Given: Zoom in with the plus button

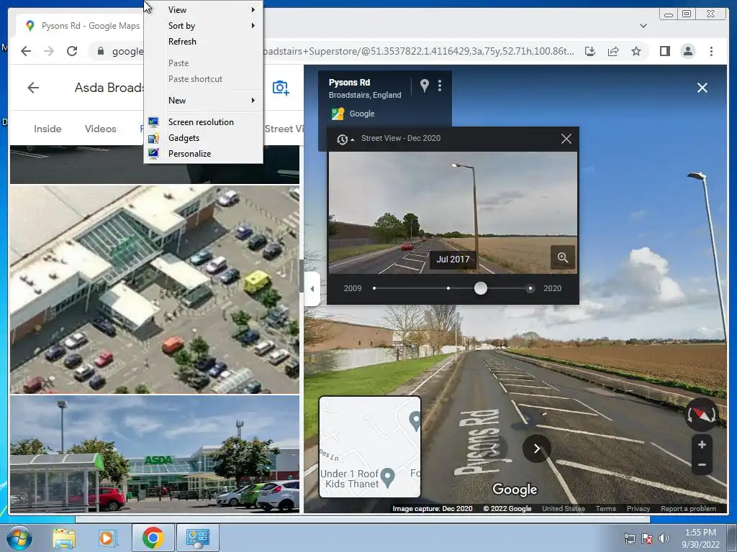Looking at the screenshot, I should [x=702, y=444].
